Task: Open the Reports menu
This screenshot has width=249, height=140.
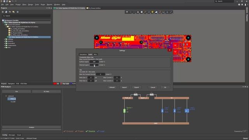Action: tap(49, 5)
